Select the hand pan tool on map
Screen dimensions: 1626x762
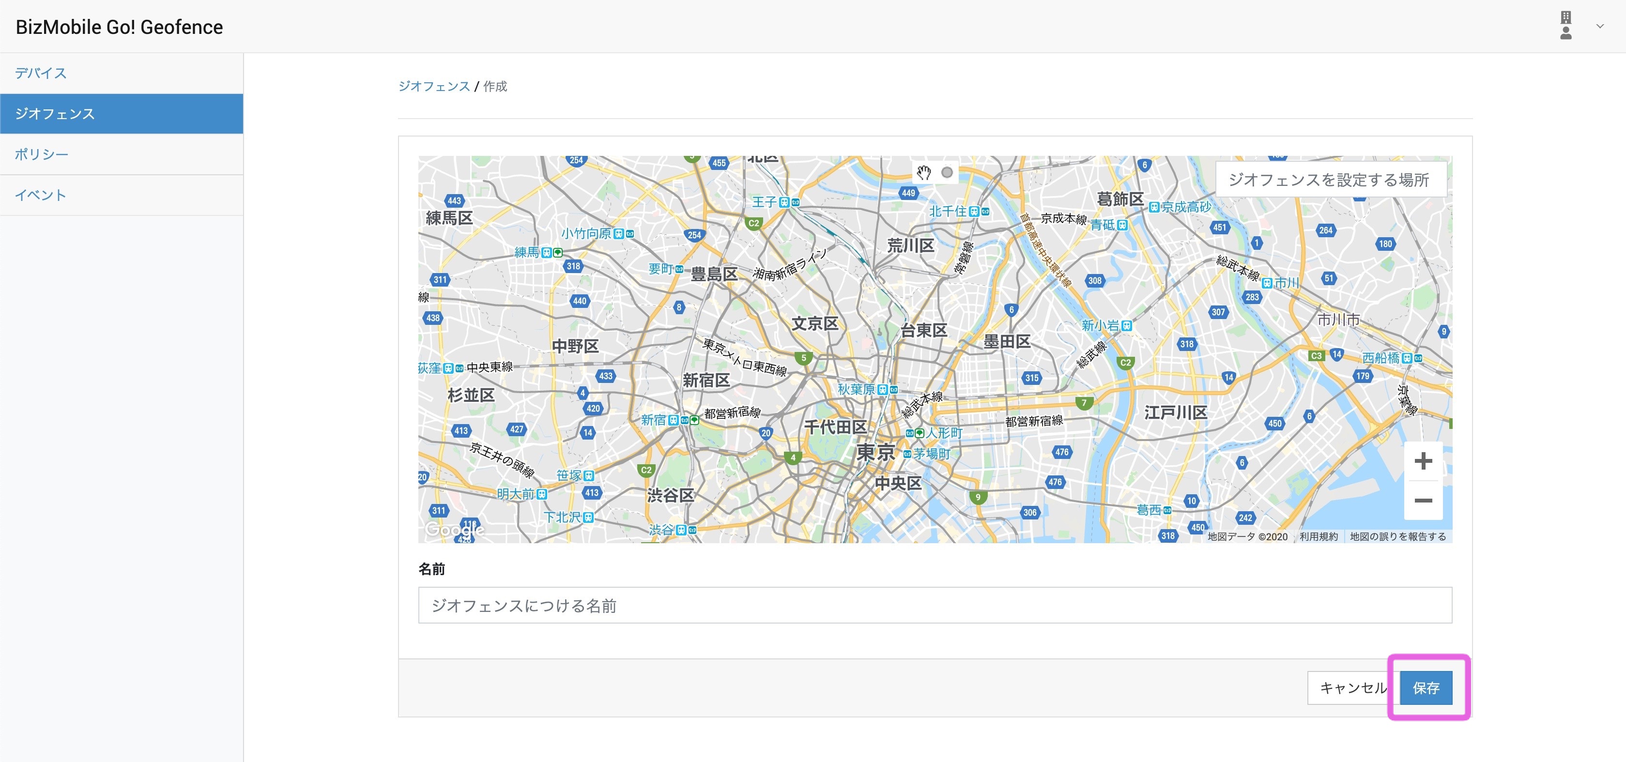[x=924, y=172]
